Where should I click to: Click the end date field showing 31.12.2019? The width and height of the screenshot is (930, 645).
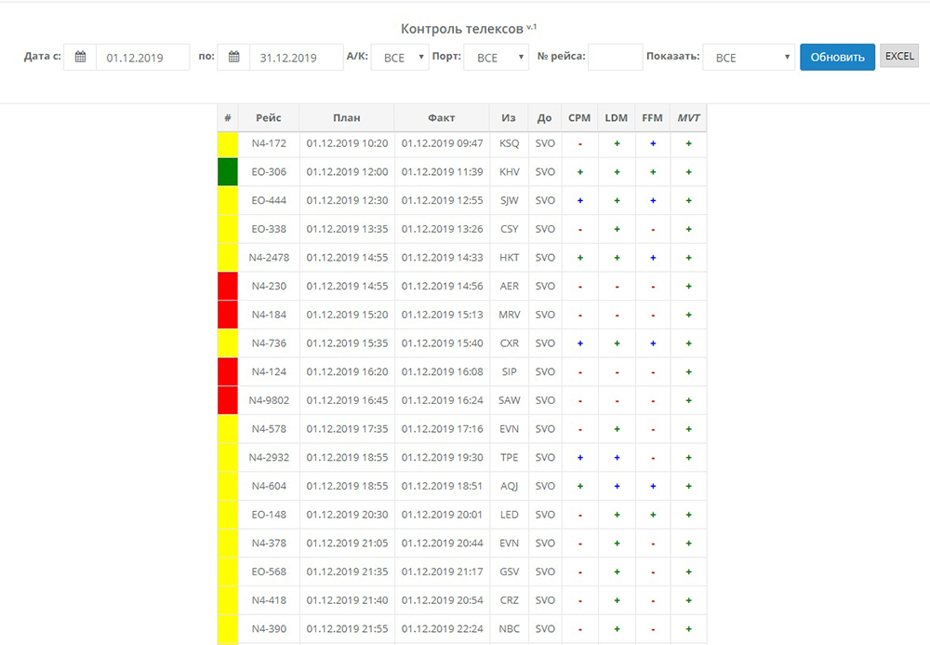tap(297, 57)
